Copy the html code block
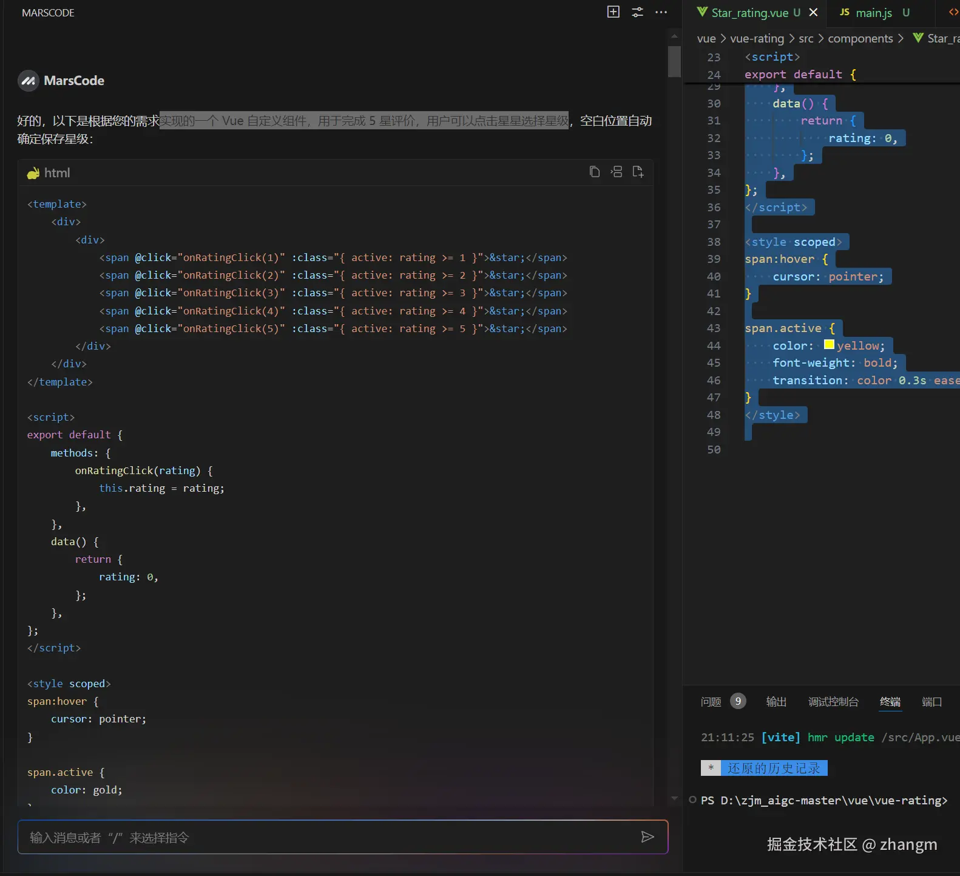 [x=595, y=172]
